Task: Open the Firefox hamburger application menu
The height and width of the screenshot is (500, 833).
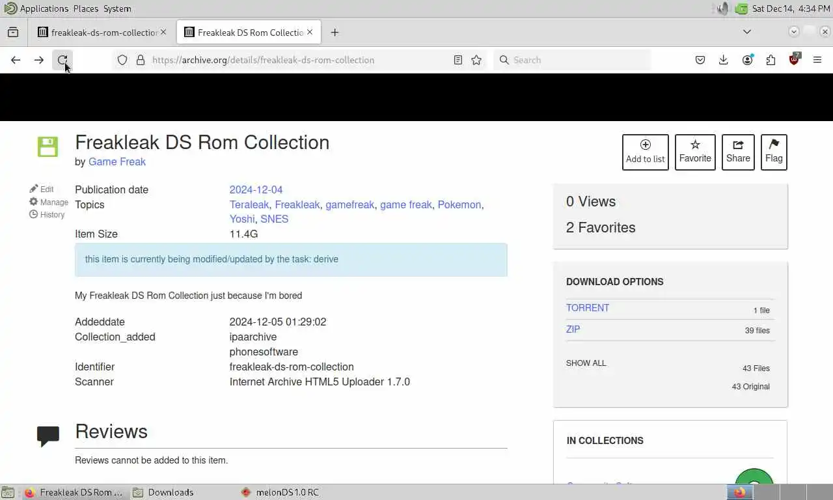Action: 817,60
